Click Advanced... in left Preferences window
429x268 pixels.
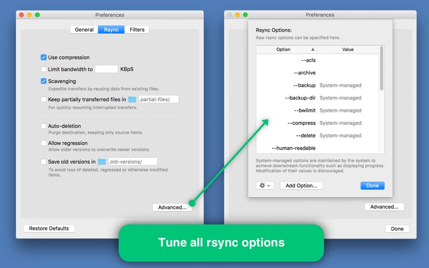pyautogui.click(x=172, y=207)
